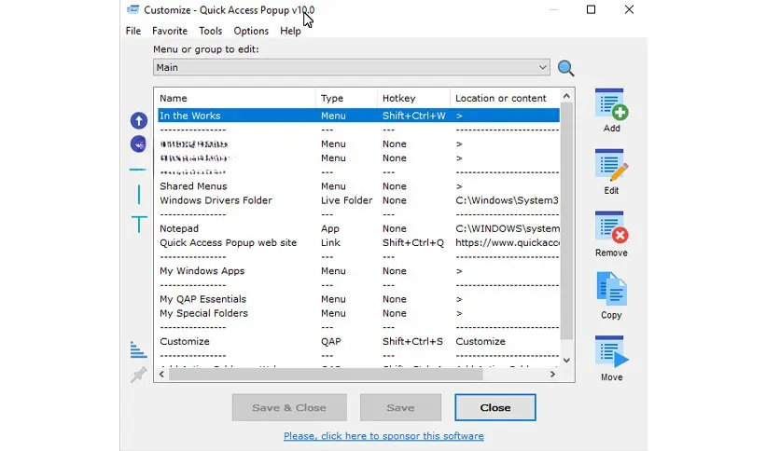
Task: Click the 'Shift+Ctrl+Q' hotkey cell
Action: click(x=413, y=242)
